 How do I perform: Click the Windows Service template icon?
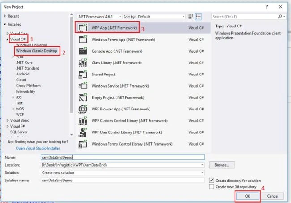click(x=83, y=86)
